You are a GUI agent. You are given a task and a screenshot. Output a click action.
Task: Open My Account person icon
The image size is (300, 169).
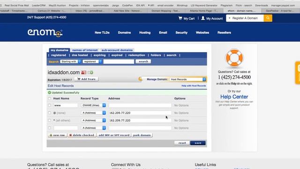(x=203, y=18)
